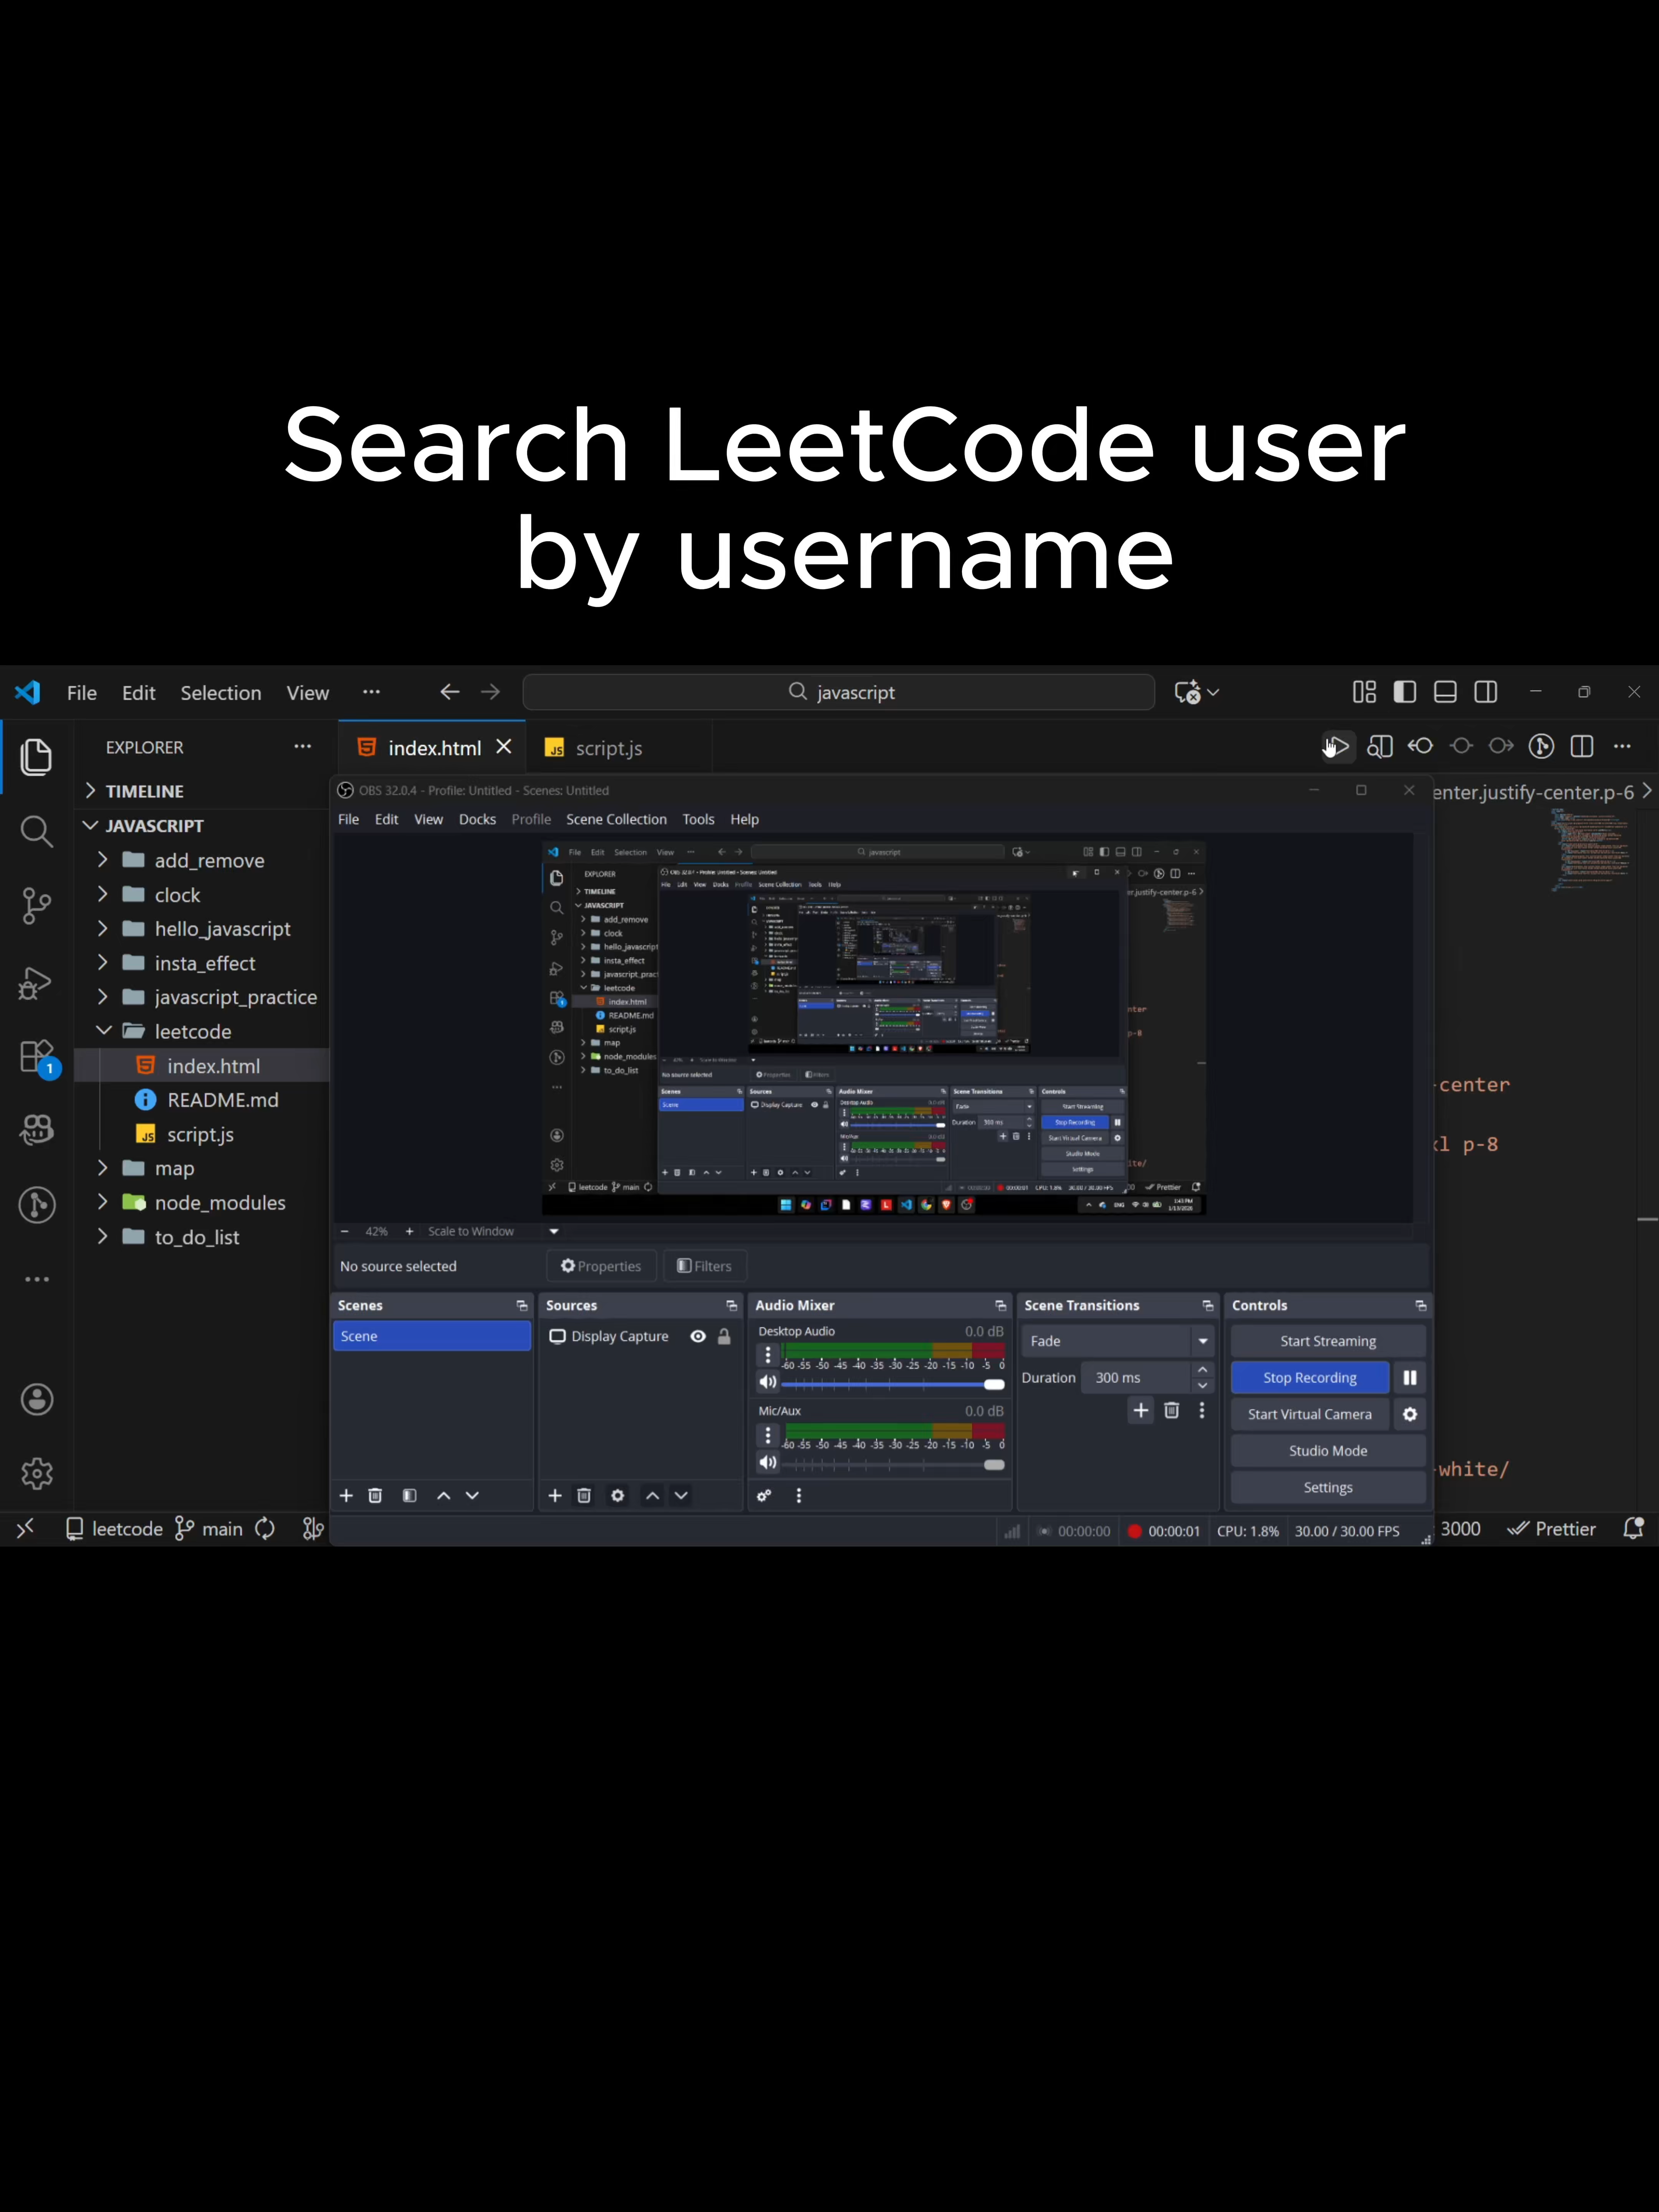Click the Studio Mode button
This screenshot has width=1659, height=2212.
1328,1451
